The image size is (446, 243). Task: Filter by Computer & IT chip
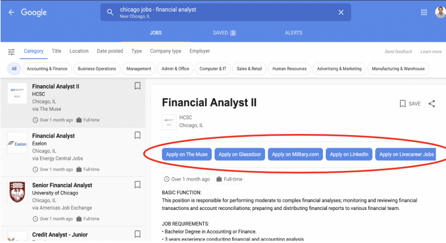[x=213, y=69]
